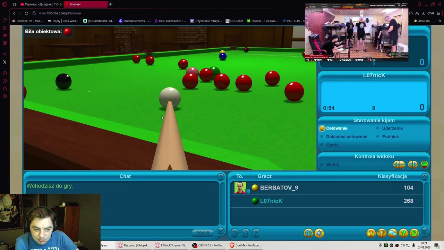Open the X (Twitter) sidebar icon
Image resolution: width=444 pixels, height=250 pixels.
[5, 62]
